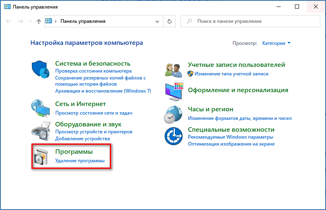Open Учетные записи пользователей category

click(237, 64)
